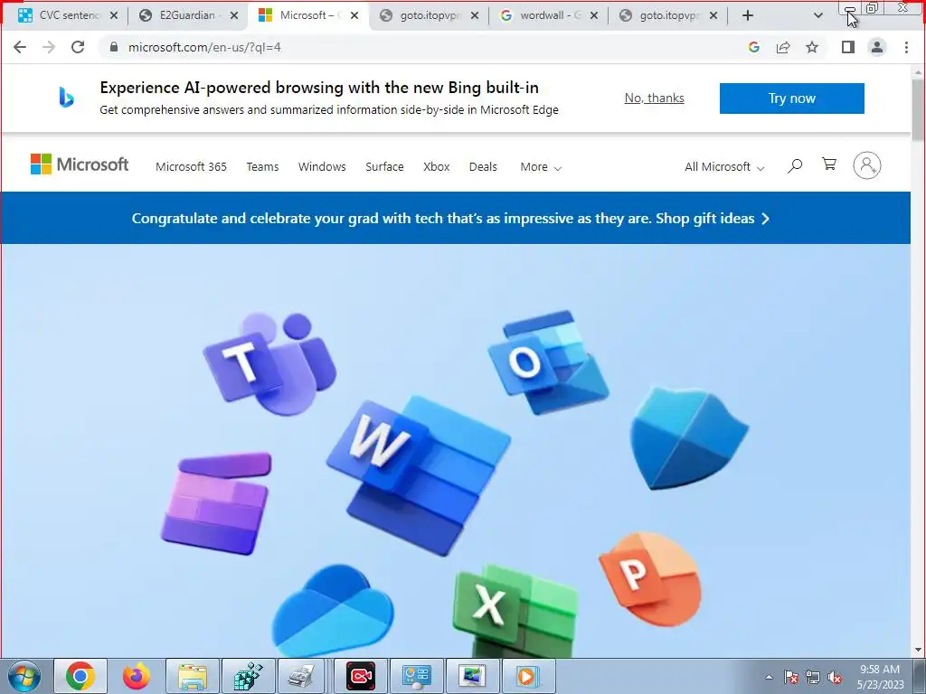This screenshot has width=926, height=694.
Task: Click the Word icon in the hero image
Action: click(420, 475)
